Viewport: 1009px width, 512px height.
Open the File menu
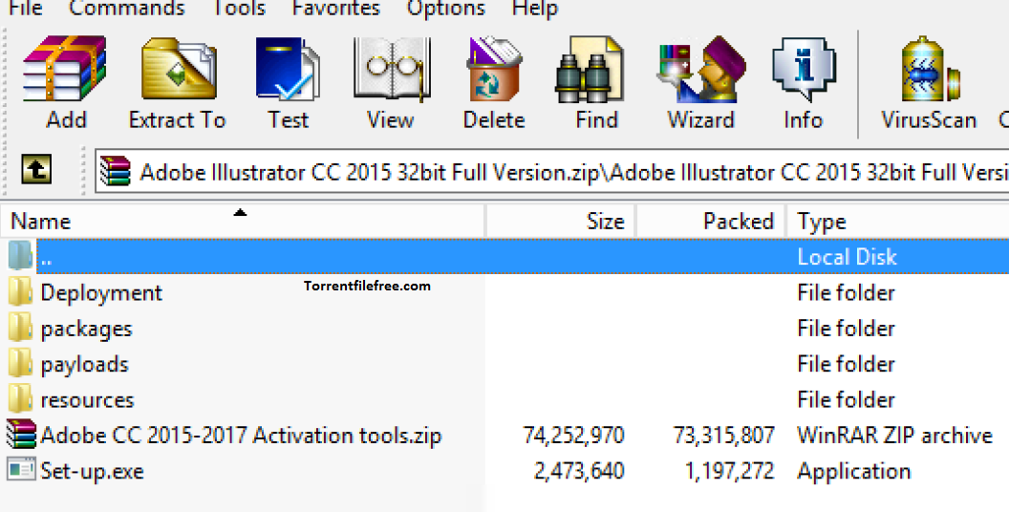[25, 8]
